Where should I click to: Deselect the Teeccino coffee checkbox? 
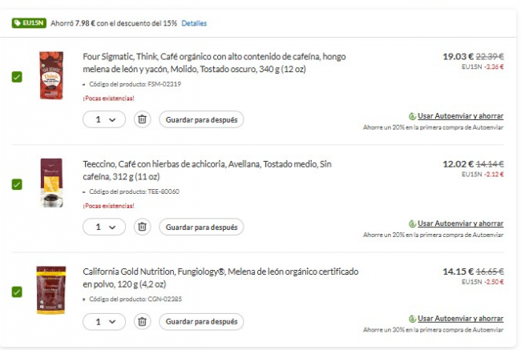click(17, 184)
